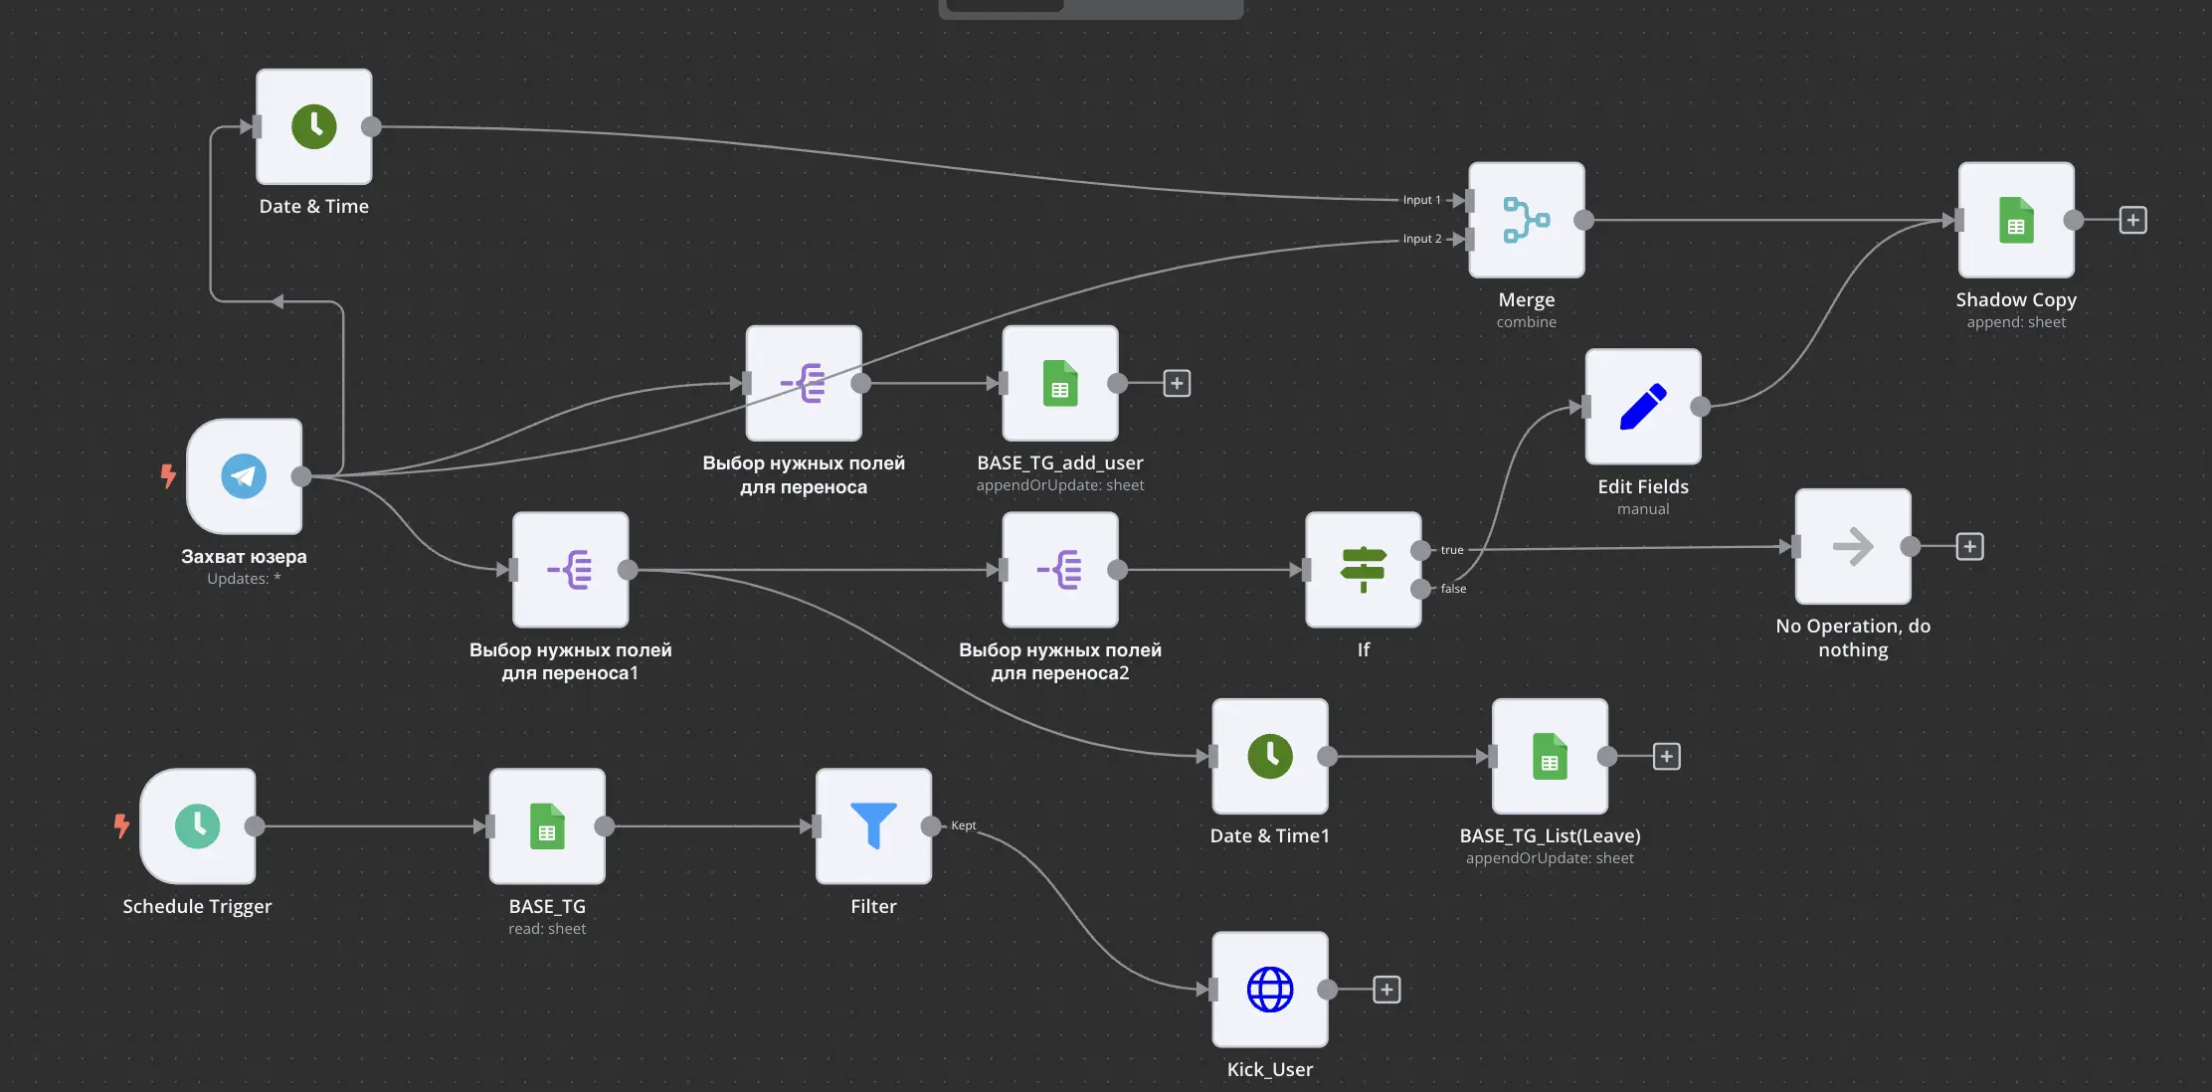Select the Telegram trigger node Захват юзера
Viewport: 2212px width, 1092px height.
(244, 476)
